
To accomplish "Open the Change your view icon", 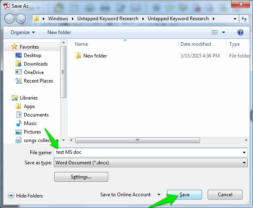I will pyautogui.click(x=215, y=32).
